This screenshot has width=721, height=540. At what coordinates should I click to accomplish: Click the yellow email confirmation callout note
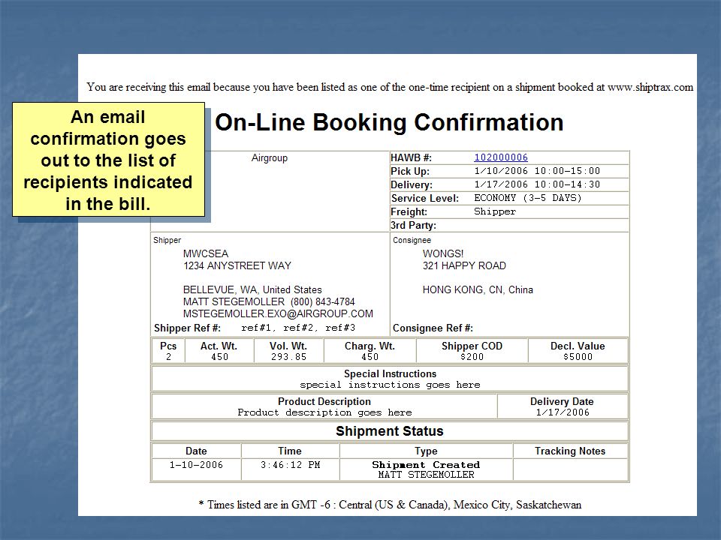click(108, 159)
